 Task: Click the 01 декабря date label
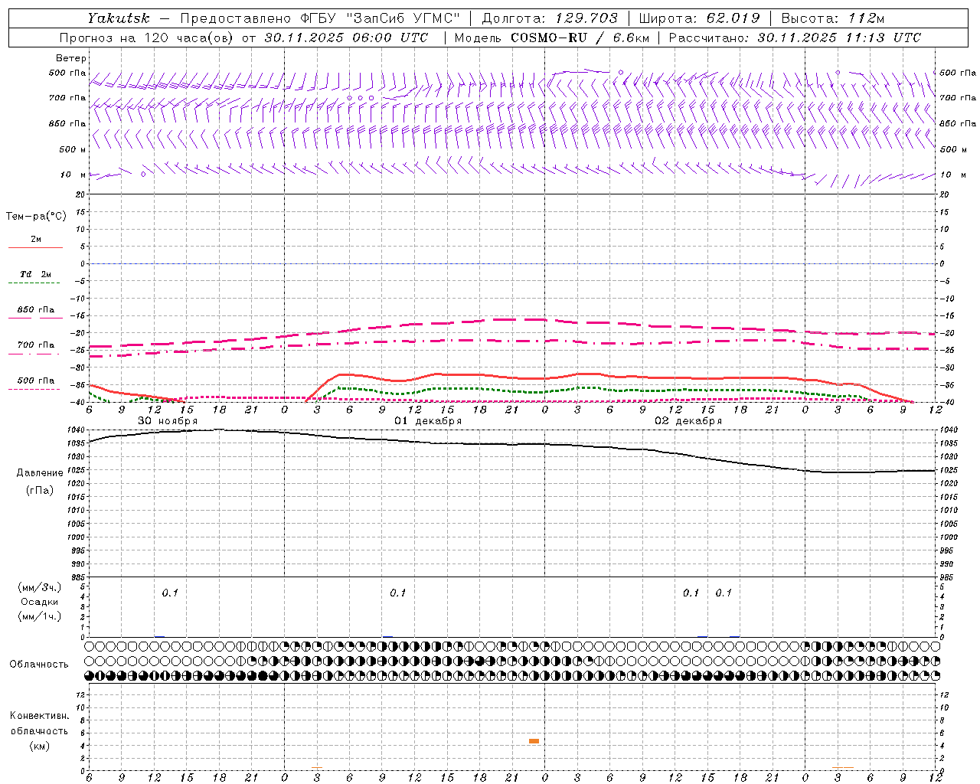428,421
